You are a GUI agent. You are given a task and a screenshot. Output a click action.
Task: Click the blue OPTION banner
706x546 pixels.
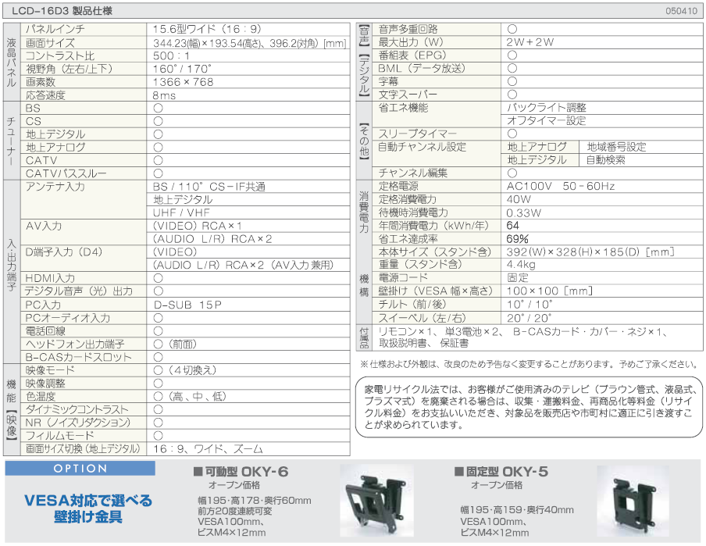coord(80,469)
